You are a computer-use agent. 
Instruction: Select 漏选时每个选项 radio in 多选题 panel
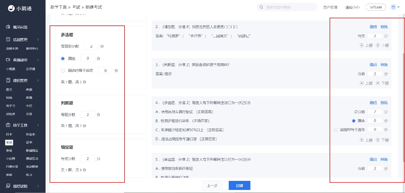(x=63, y=71)
